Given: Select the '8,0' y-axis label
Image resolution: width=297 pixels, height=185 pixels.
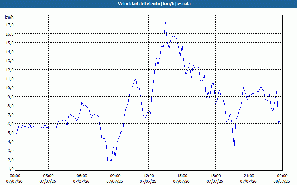Looking at the screenshot, I should (x=10, y=106).
